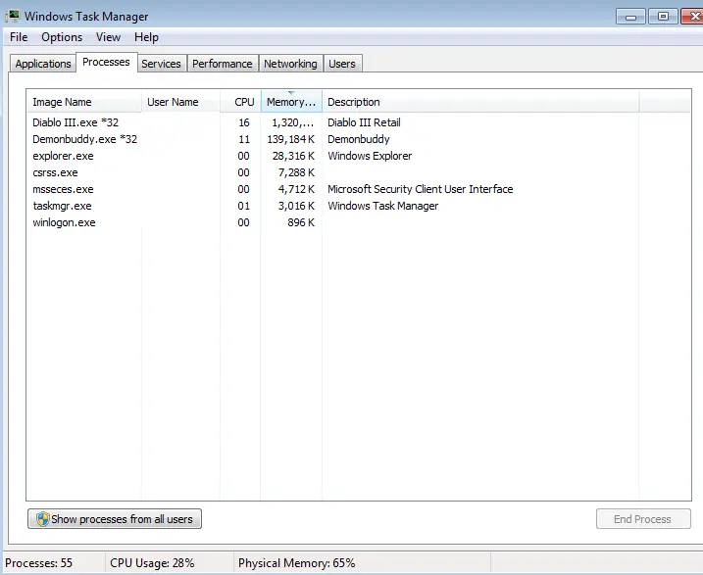Click Microsoft Security Client User Interface description

pyautogui.click(x=420, y=189)
